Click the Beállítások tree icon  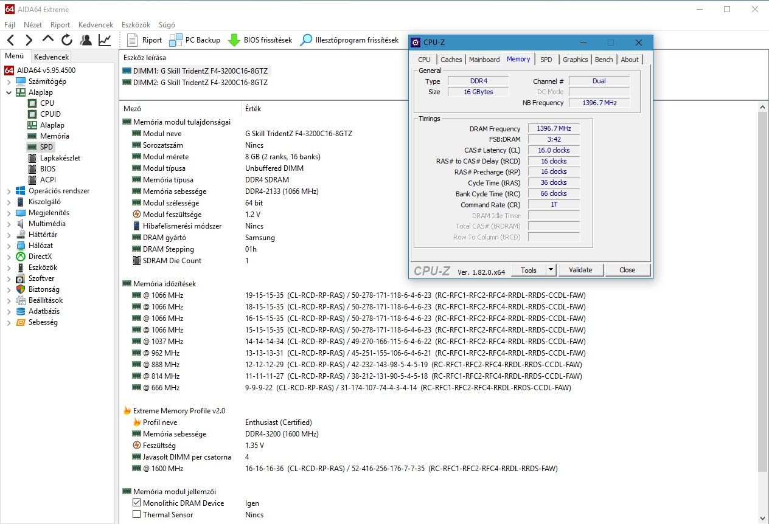tap(21, 300)
